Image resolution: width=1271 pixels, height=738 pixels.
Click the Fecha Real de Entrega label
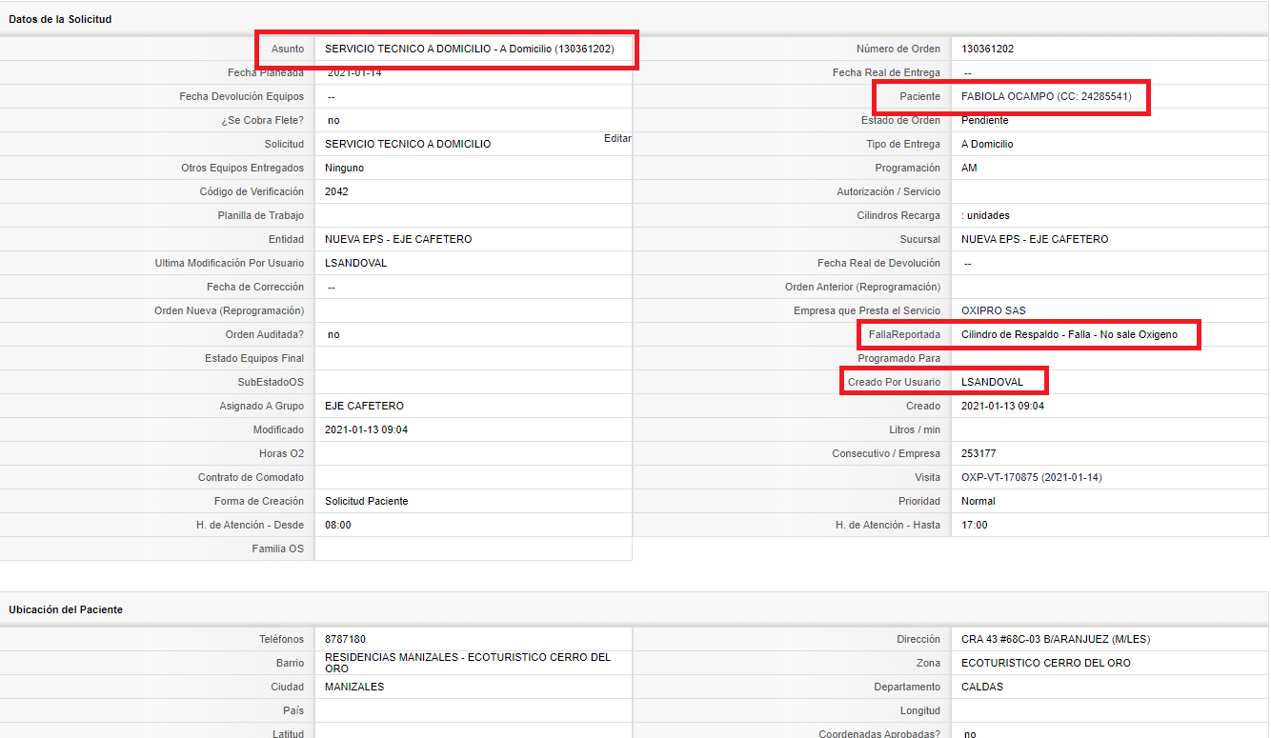tap(886, 72)
